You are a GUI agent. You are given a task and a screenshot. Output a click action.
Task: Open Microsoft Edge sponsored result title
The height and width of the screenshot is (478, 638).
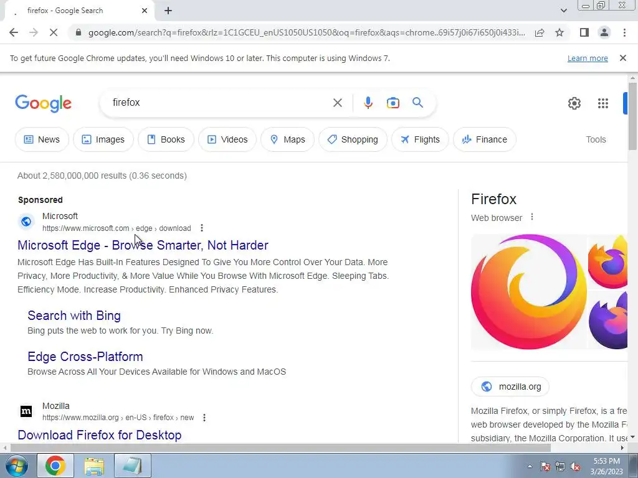pos(143,245)
